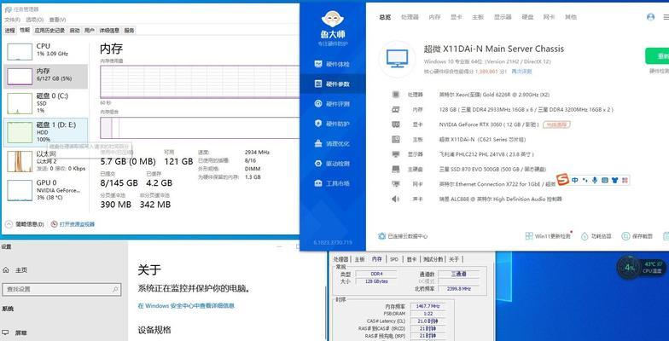The height and width of the screenshot is (341, 669).
Task: Switch to 服务 tab in Task Manager
Action: (130, 31)
